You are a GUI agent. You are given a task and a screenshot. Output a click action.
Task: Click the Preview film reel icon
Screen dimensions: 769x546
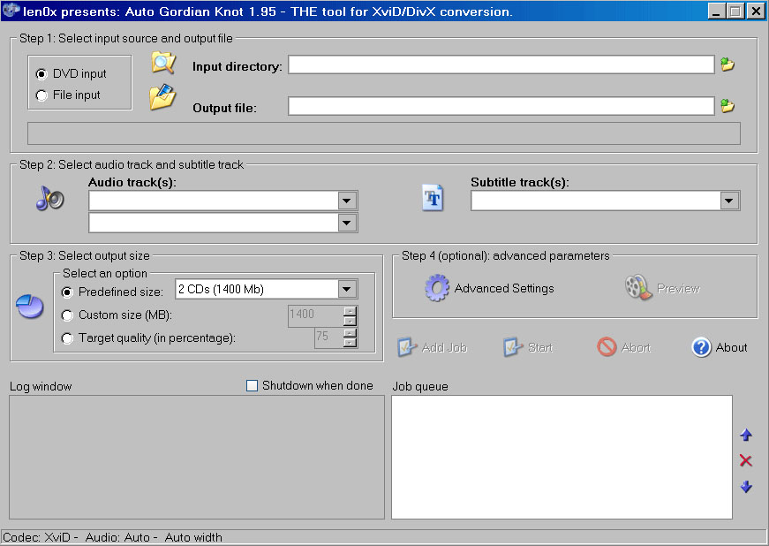[x=637, y=287]
